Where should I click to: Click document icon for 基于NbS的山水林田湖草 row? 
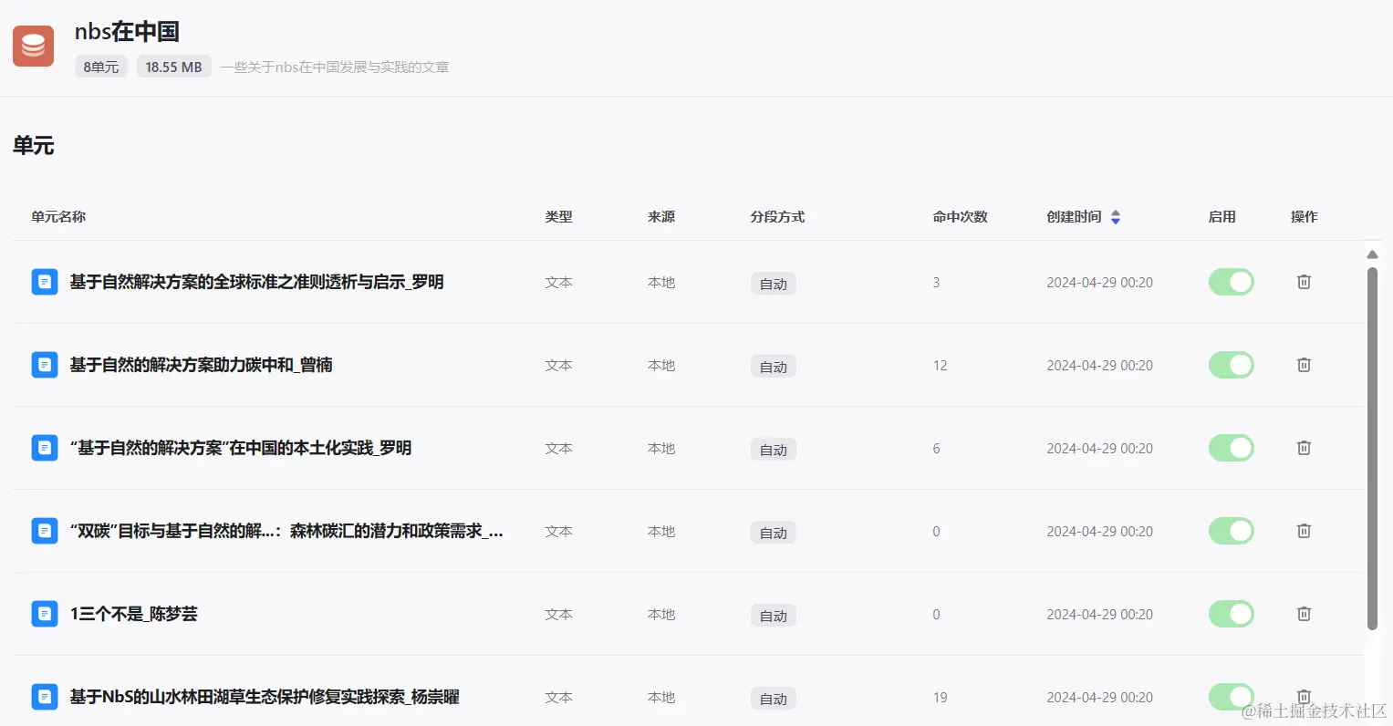(45, 697)
